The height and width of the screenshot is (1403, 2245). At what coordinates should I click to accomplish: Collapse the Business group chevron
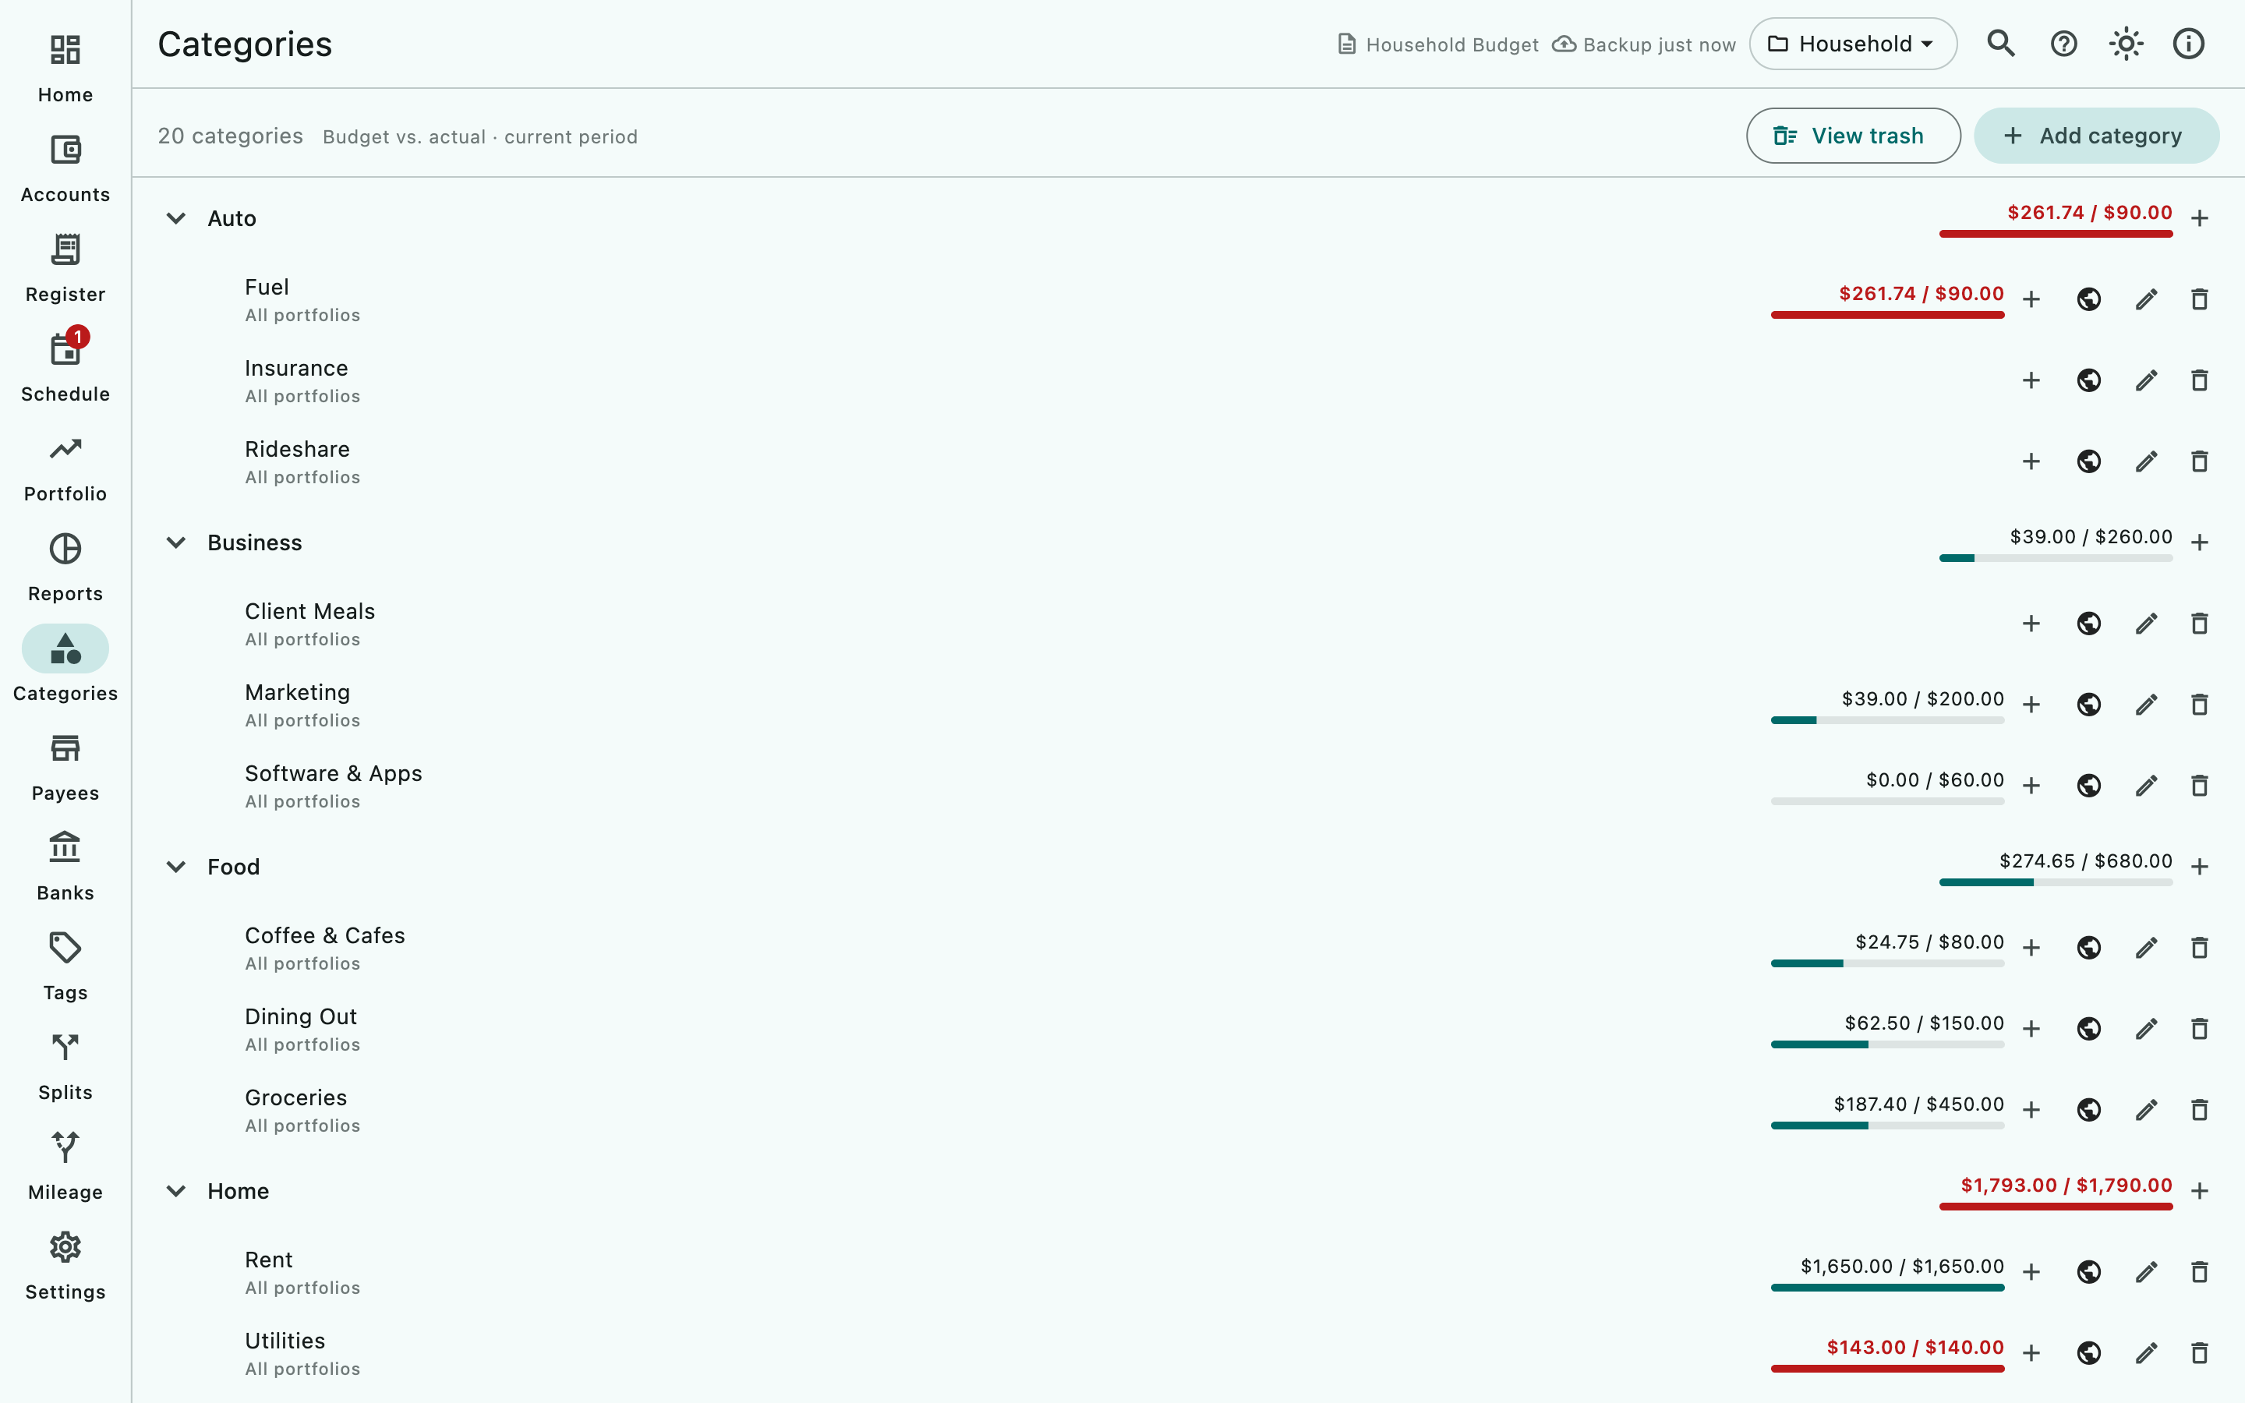pyautogui.click(x=175, y=542)
